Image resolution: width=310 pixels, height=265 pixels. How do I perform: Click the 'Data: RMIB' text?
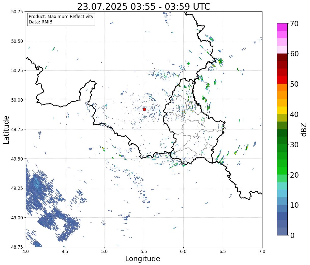[40, 22]
